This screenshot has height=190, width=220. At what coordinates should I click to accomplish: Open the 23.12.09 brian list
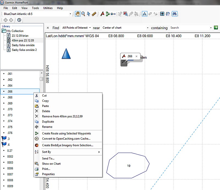(20, 36)
